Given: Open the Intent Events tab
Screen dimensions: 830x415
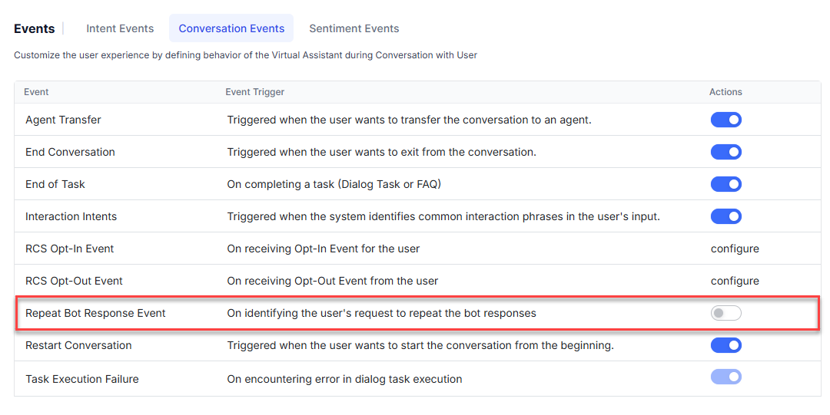Looking at the screenshot, I should coord(120,28).
